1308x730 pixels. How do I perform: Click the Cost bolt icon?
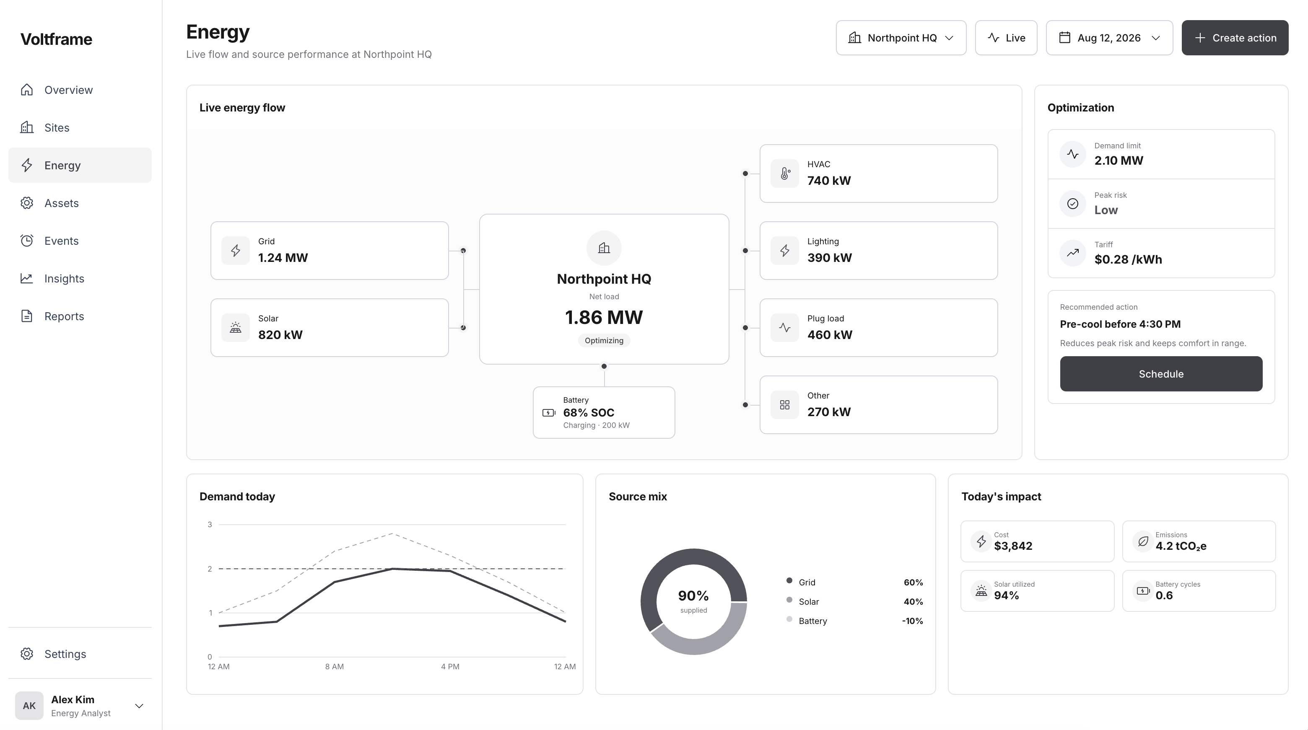(981, 542)
